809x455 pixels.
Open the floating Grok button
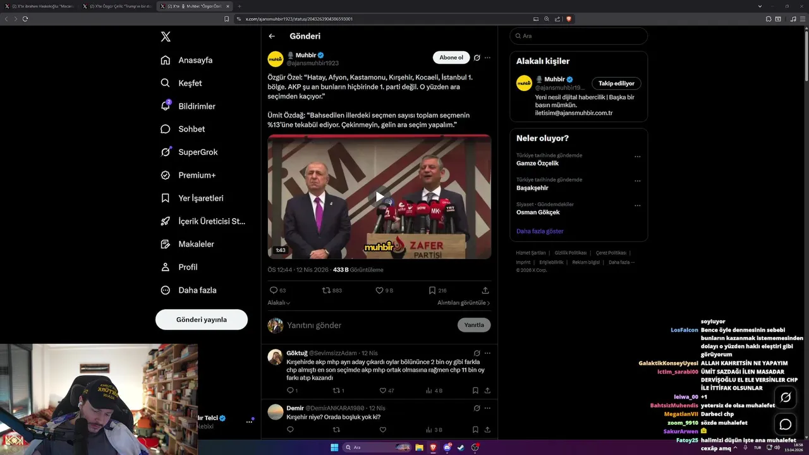pyautogui.click(x=786, y=397)
